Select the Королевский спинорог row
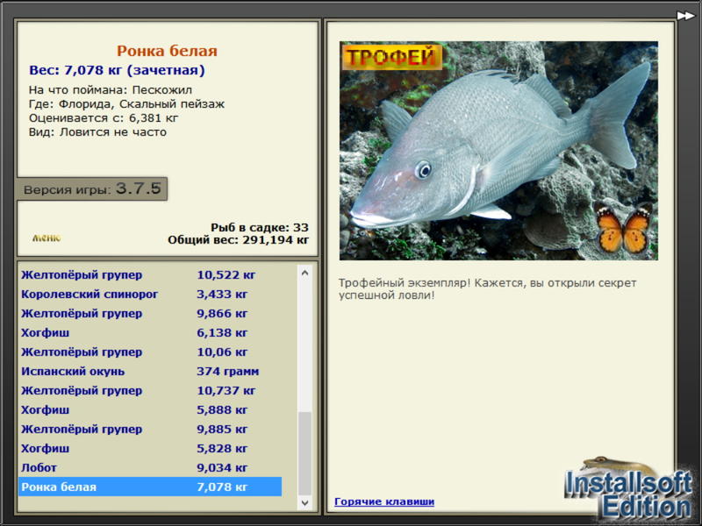 [150, 295]
